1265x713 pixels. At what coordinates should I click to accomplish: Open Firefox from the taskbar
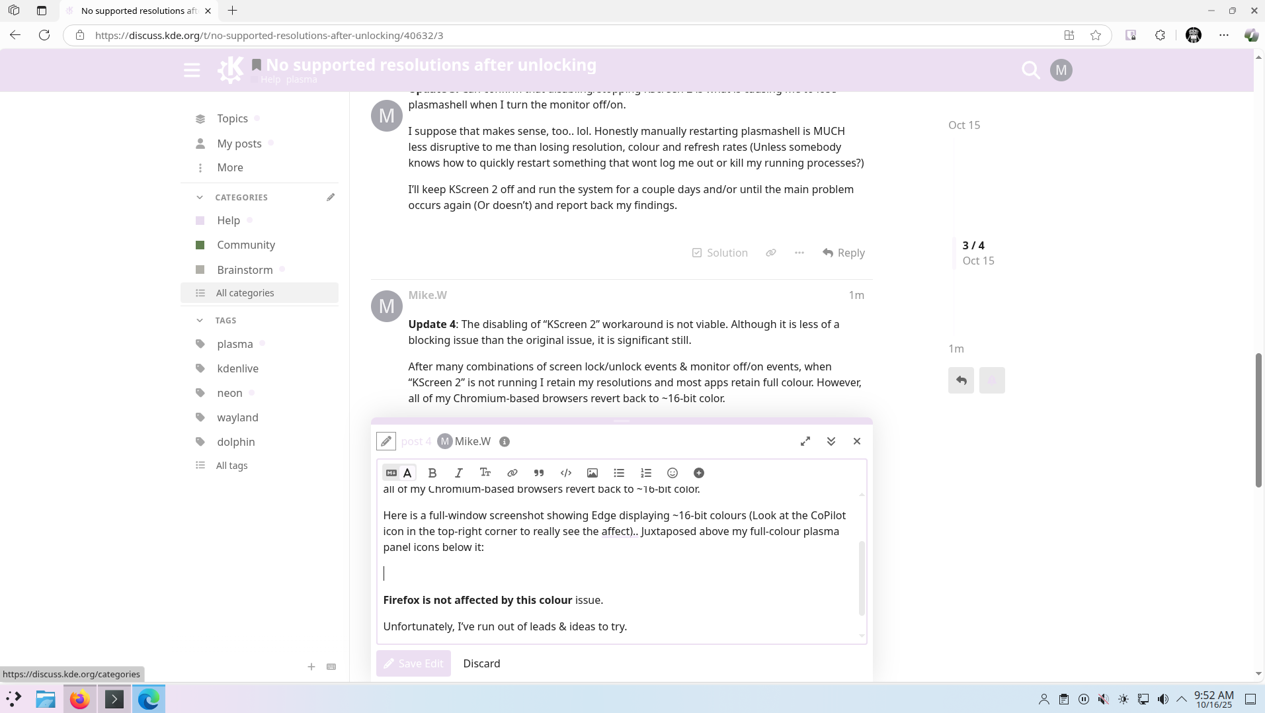click(x=80, y=699)
